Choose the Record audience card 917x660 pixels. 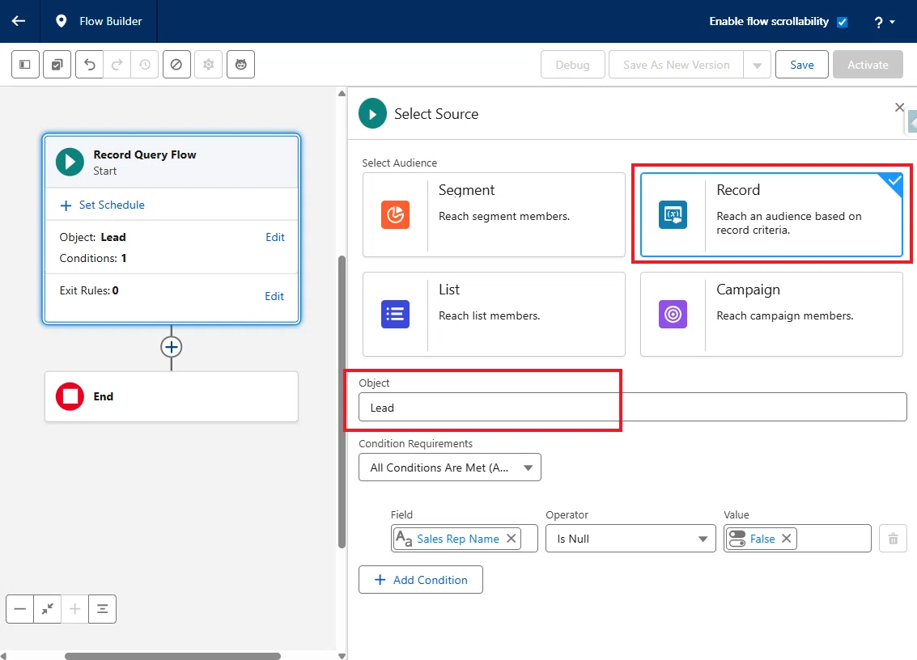[x=771, y=214]
